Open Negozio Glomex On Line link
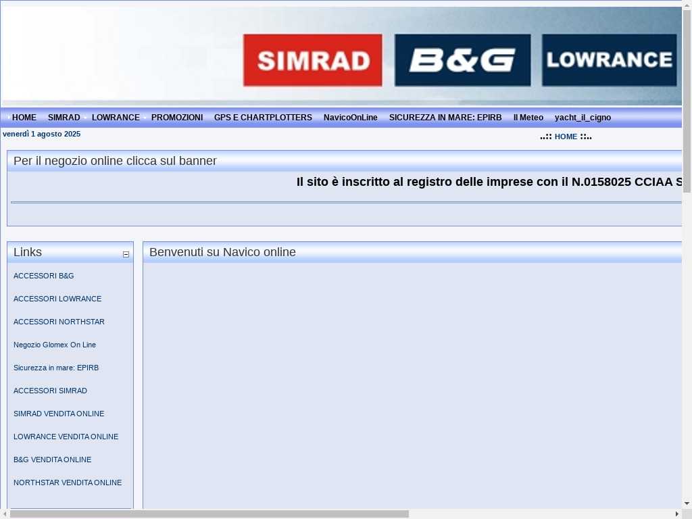This screenshot has height=519, width=692. tap(55, 345)
